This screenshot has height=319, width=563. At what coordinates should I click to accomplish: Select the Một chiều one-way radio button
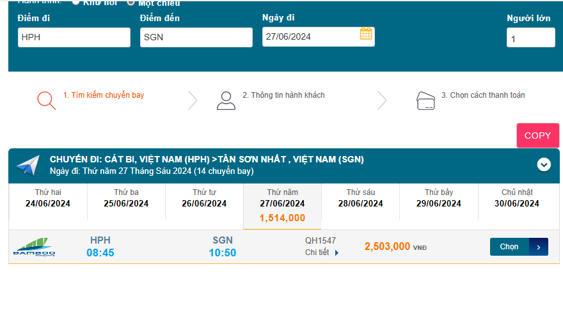click(x=131, y=2)
